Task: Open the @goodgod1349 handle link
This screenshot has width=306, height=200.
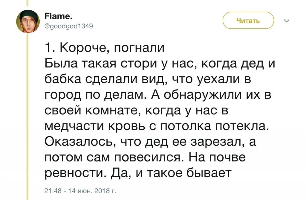Action: point(68,26)
